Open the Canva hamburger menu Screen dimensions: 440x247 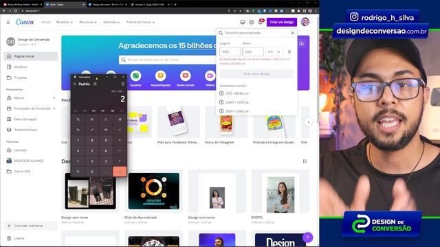8,22
